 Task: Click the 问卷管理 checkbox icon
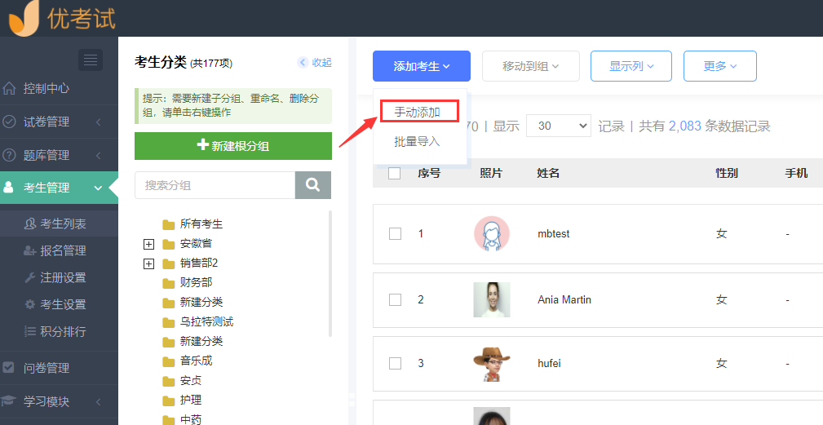click(8, 368)
